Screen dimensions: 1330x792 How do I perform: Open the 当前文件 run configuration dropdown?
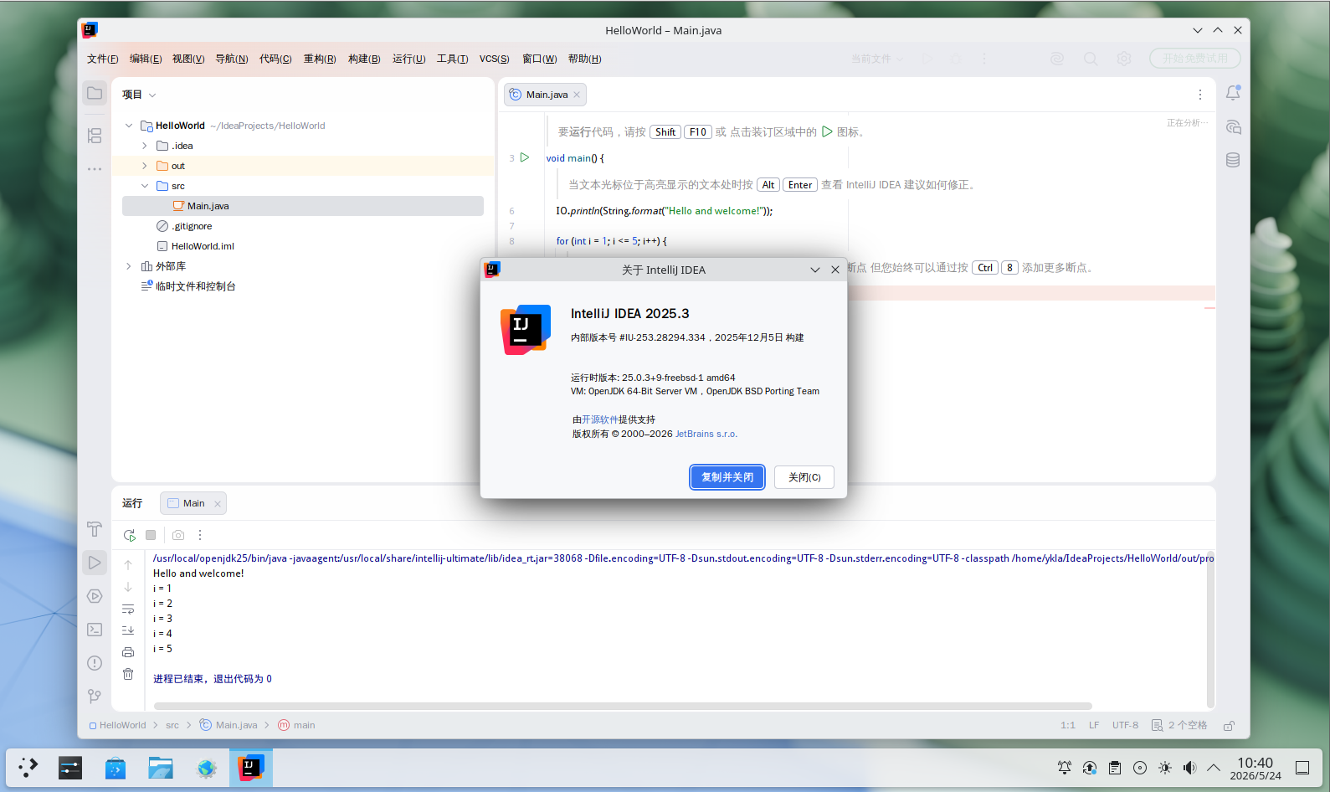877,59
